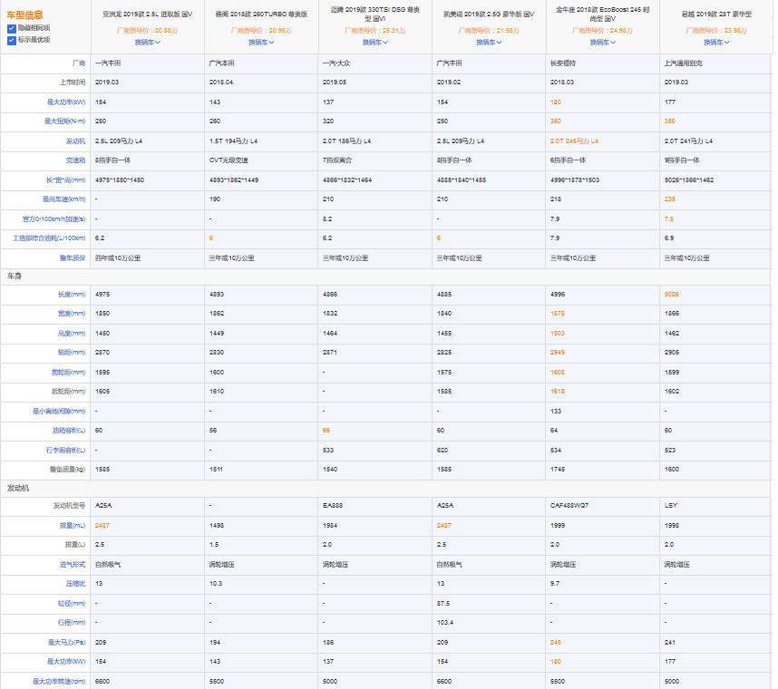
Task: Click the 宽度(mm) parameter link
Action: tap(72, 314)
